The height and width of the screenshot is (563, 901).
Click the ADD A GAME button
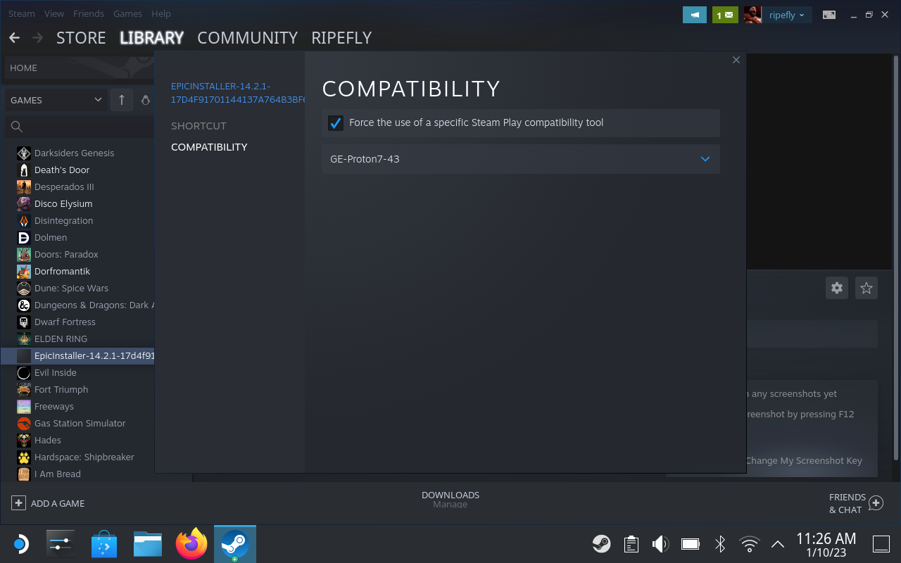[49, 503]
